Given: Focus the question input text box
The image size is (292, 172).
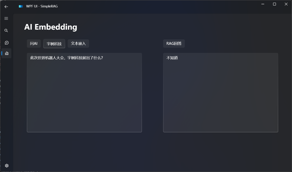Looking at the screenshot, I should click(x=84, y=92).
